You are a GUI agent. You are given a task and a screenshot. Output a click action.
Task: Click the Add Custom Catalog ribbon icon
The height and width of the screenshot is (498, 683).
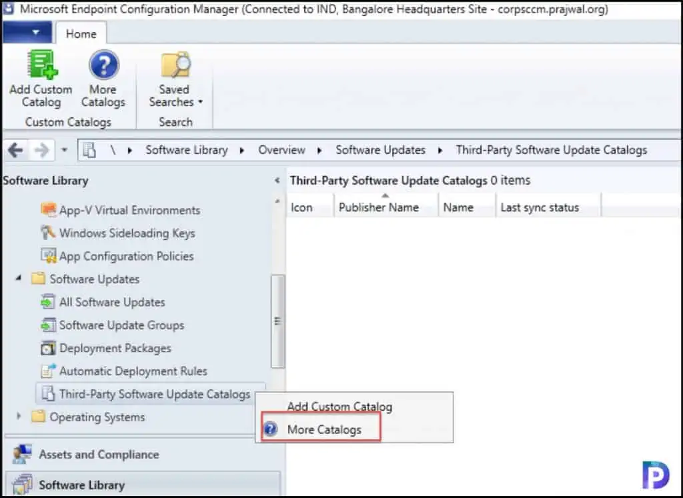click(x=42, y=65)
